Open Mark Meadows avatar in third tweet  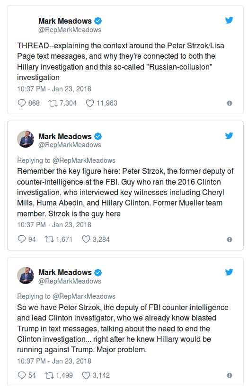[x=26, y=275]
